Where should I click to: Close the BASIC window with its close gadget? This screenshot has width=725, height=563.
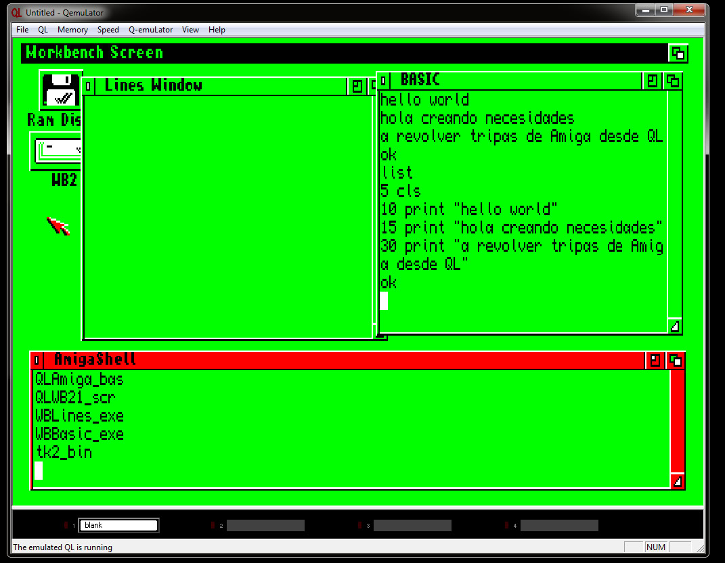click(x=383, y=81)
